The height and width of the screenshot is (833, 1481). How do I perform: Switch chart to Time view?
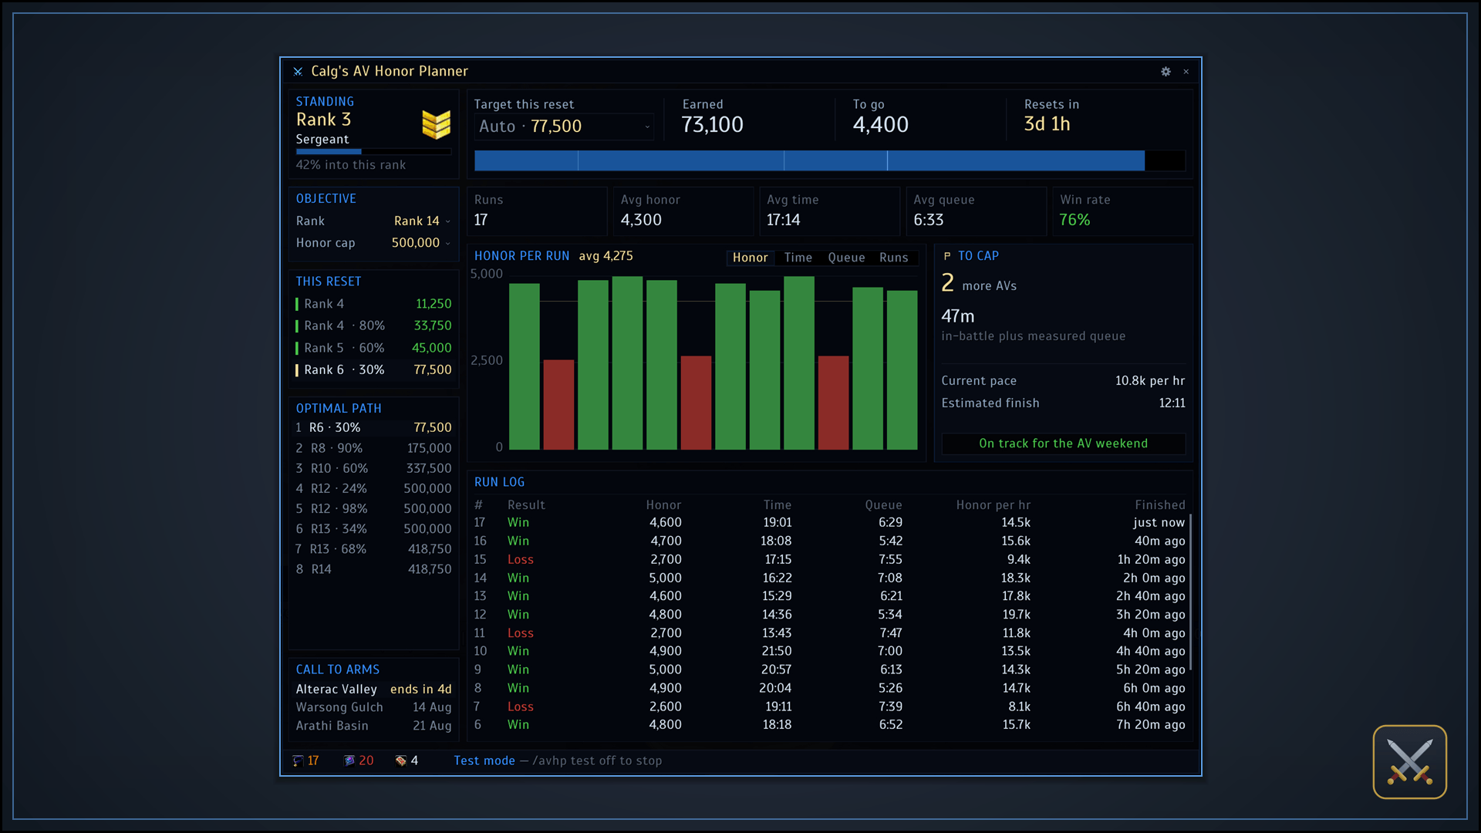[x=798, y=258]
